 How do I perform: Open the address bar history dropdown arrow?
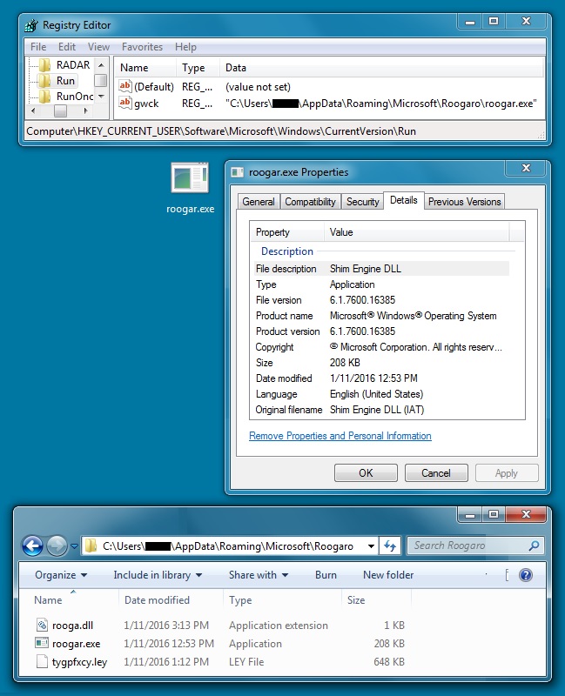(372, 545)
